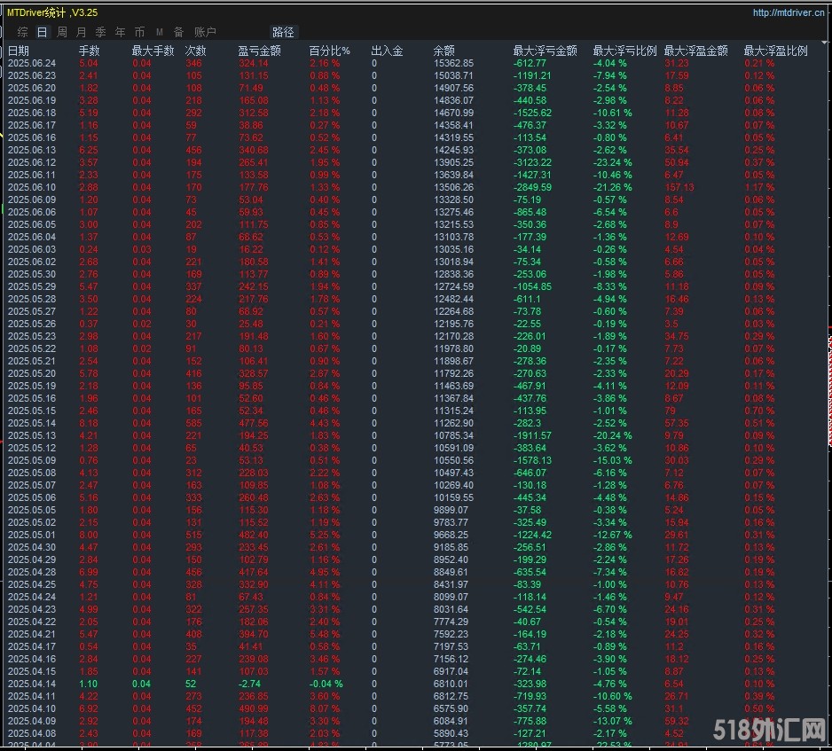Click trade count 585

193,423
